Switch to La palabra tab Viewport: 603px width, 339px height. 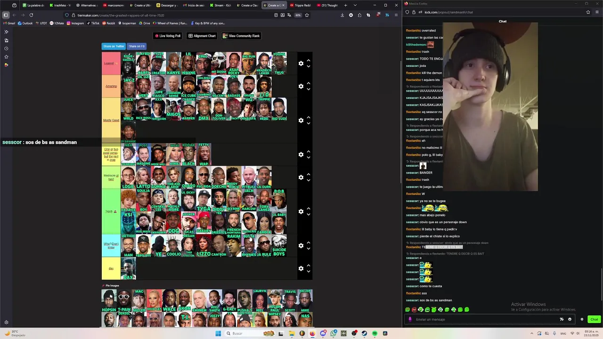pos(33,5)
